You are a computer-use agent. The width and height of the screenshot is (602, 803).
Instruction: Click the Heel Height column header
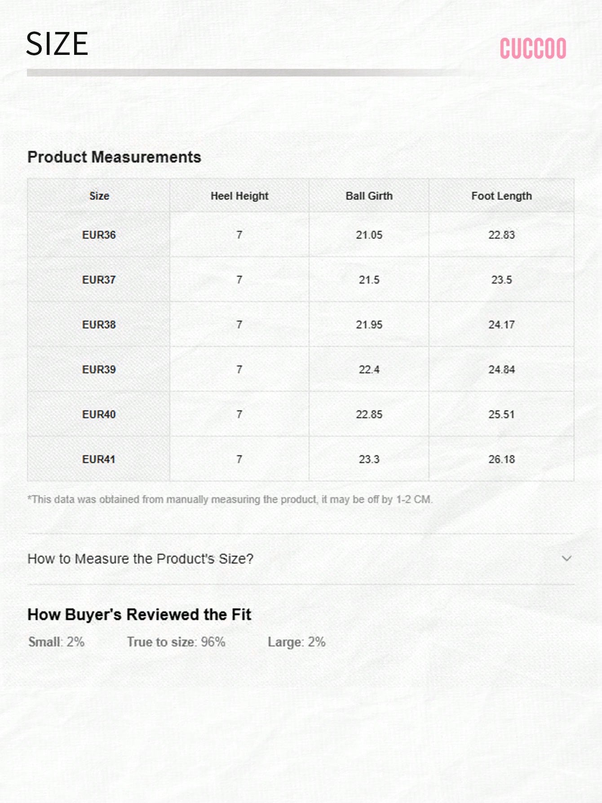click(x=239, y=196)
